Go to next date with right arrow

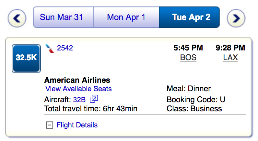(x=236, y=17)
